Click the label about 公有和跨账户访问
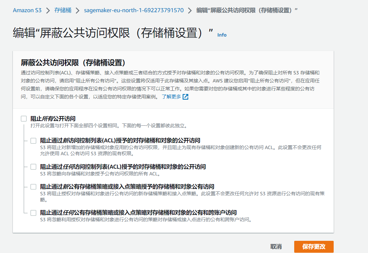368x253 pixels. tap(138, 213)
